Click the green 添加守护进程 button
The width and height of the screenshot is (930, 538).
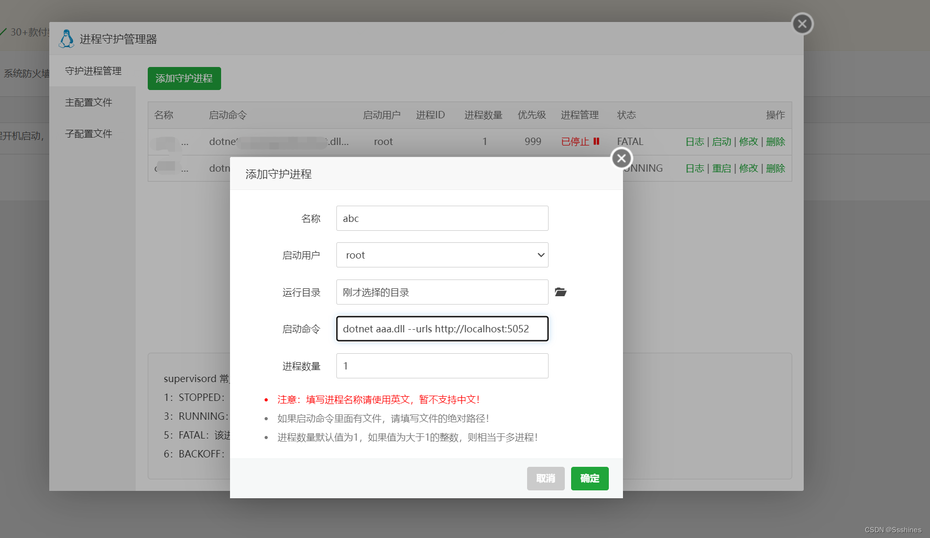click(184, 79)
